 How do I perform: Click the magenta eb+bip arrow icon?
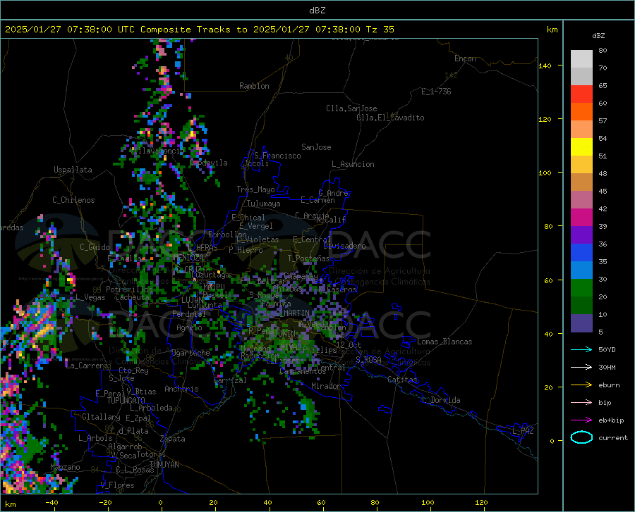tap(581, 420)
